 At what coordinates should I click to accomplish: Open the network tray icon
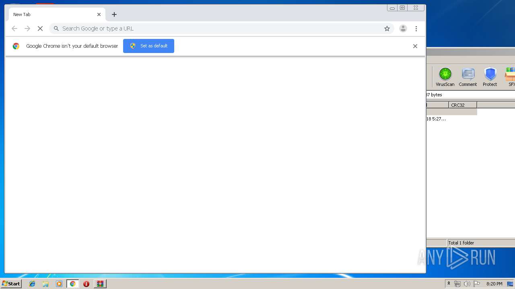[457, 284]
